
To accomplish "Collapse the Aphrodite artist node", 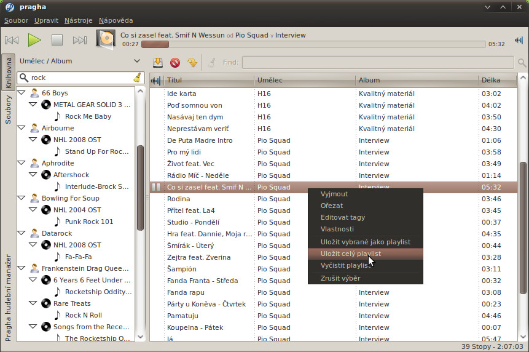I will pos(22,163).
